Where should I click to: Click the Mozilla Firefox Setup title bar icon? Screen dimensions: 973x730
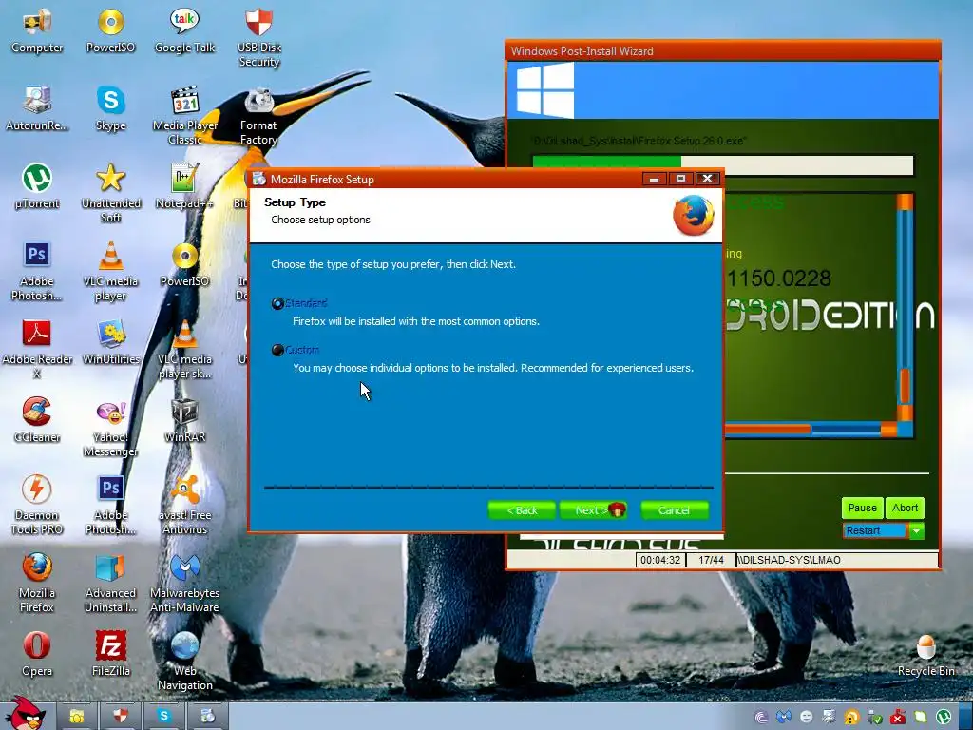[259, 180]
